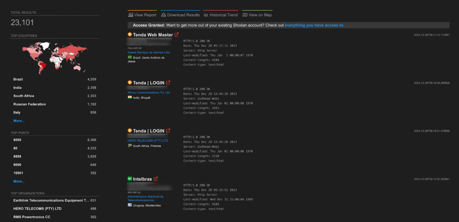Open the Tenda | LOGIN result from India
Viewport: 459px width, 222px height.
pos(149,83)
